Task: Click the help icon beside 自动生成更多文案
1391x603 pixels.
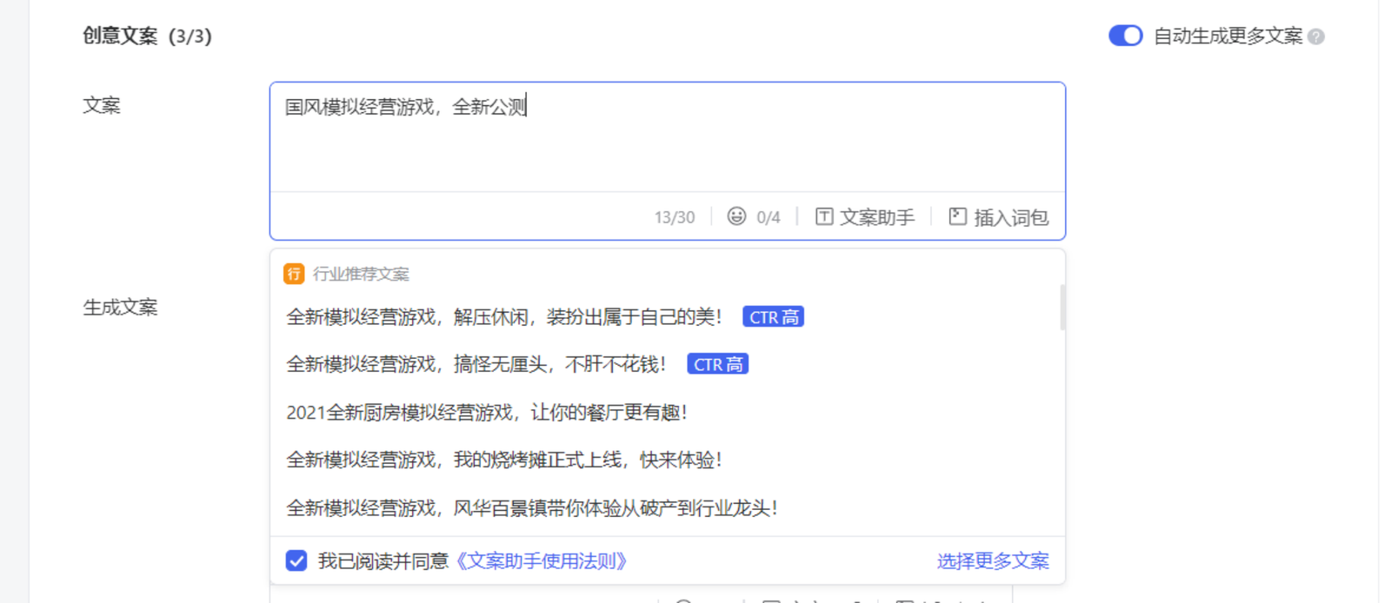Action: click(1316, 36)
